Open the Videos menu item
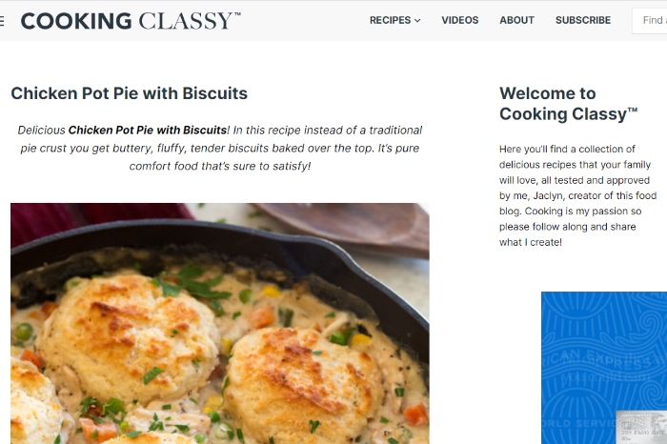This screenshot has height=444, width=667. coord(460,20)
